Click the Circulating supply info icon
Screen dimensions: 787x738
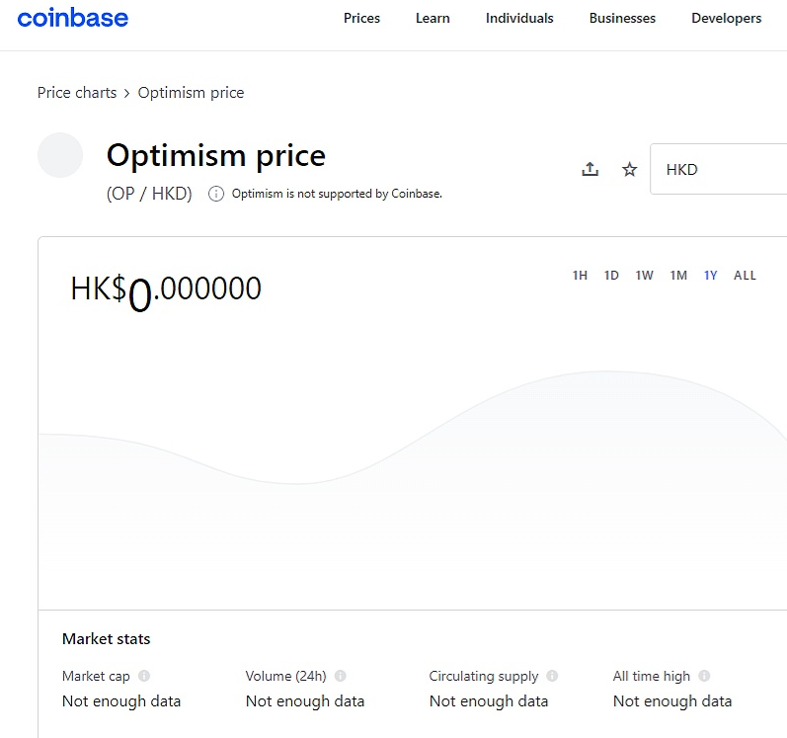coord(552,676)
